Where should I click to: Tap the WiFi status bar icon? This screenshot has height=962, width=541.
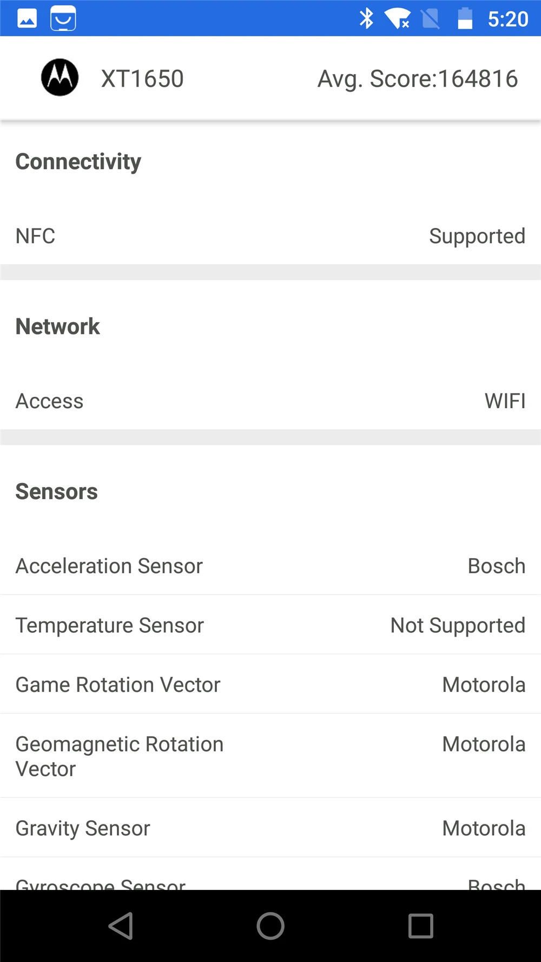pos(398,19)
